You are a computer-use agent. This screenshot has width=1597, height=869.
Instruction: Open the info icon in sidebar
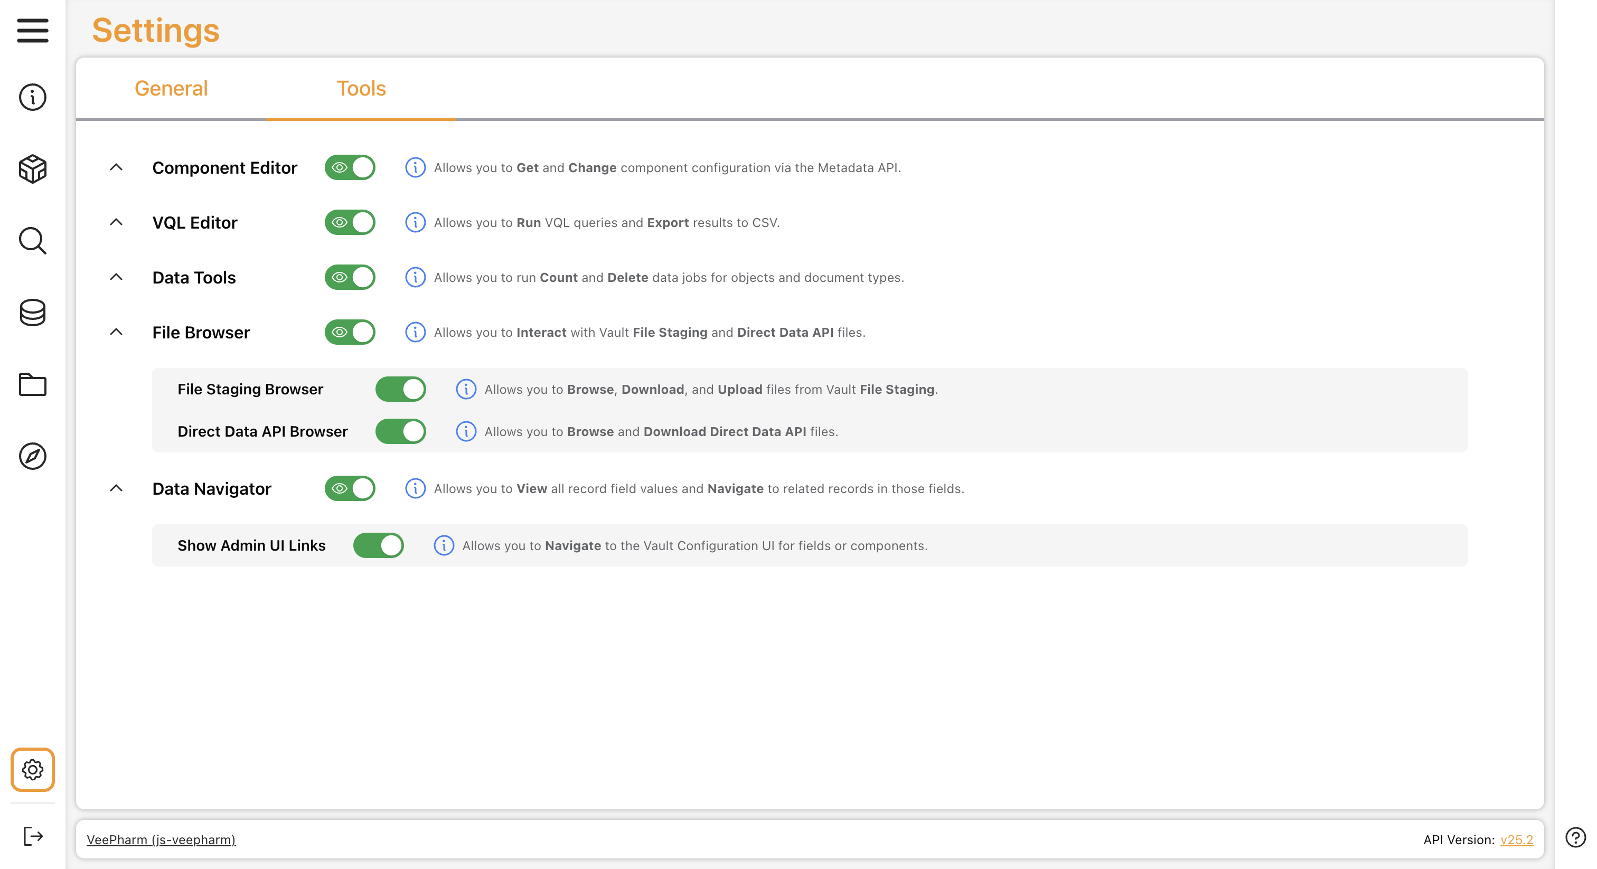[x=32, y=97]
